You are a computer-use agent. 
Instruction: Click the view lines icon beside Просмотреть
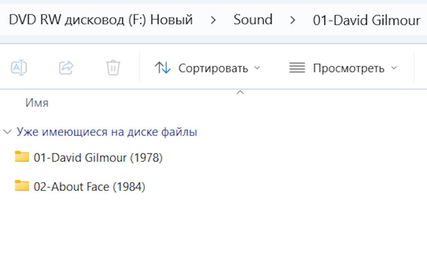click(x=297, y=68)
